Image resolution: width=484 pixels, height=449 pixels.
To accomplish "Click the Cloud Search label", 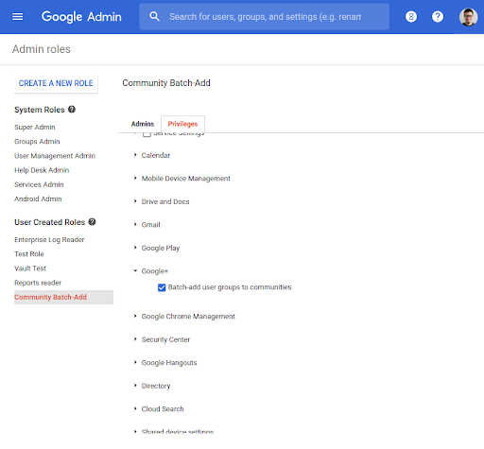I will point(163,408).
